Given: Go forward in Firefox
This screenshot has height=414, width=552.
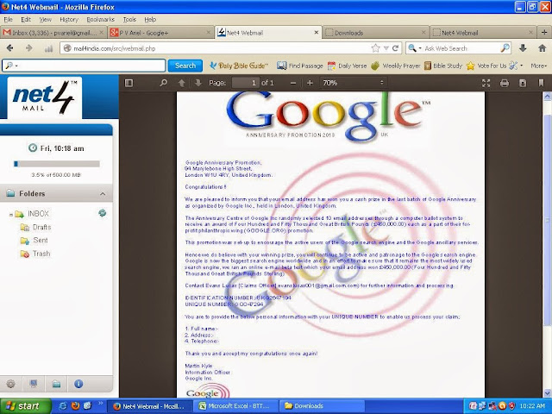Looking at the screenshot, I should pyautogui.click(x=28, y=48).
